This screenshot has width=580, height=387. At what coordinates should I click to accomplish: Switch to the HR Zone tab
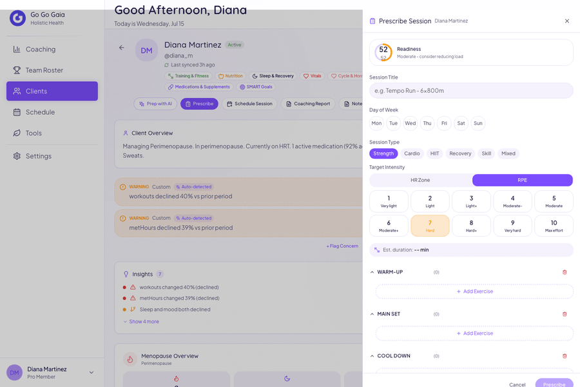coord(421,180)
